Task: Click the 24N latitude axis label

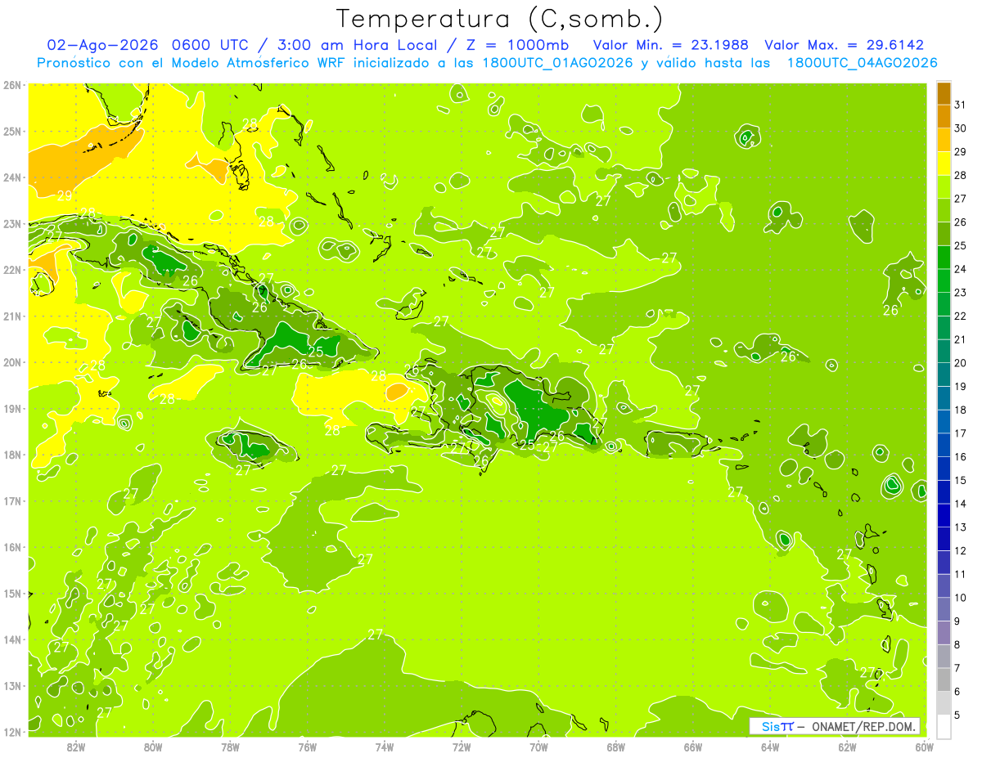Action: tap(12, 177)
